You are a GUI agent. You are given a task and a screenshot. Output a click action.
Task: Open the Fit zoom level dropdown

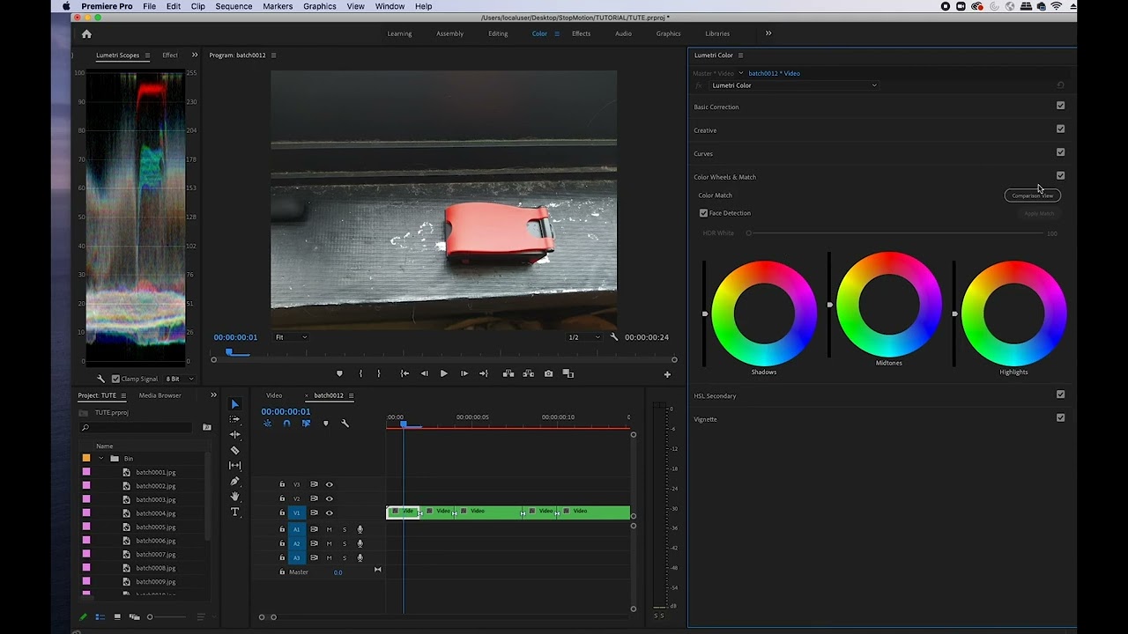click(x=291, y=337)
